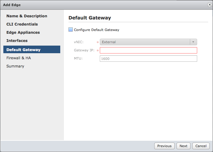Screen dimensions: 213x152
Task: Focus the Gateway IP input field
Action: 148,50
